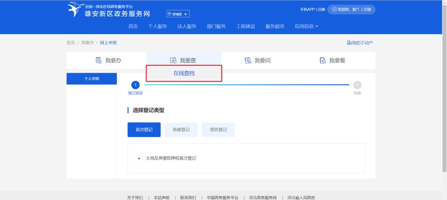
Task: Open the 我的不动产 link
Action: [x=360, y=43]
